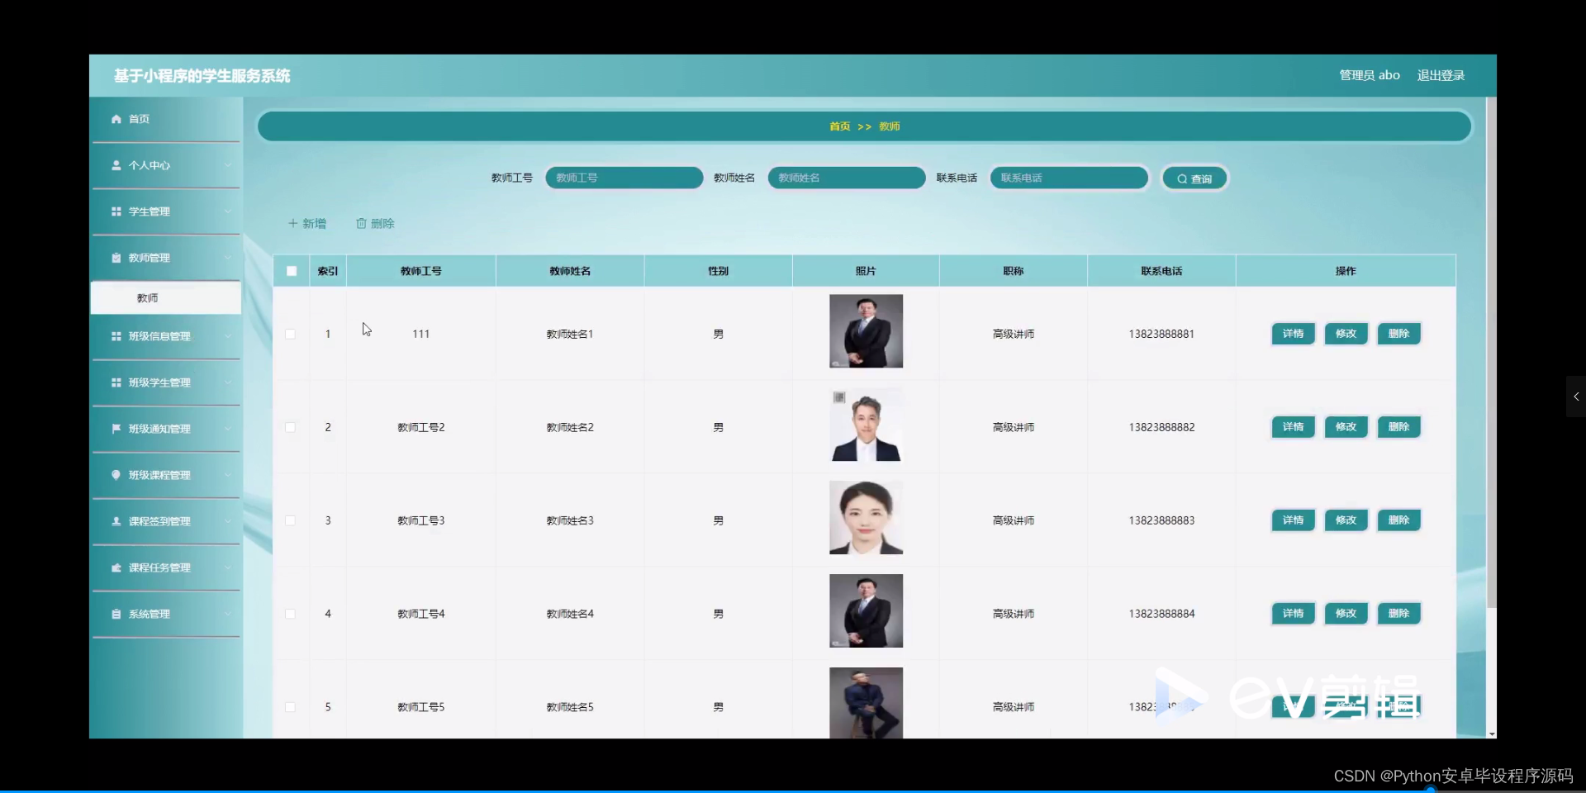The height and width of the screenshot is (793, 1586).
Task: Click 修改 on the 教师工号2 row
Action: (x=1346, y=427)
